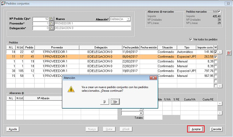Open the bottom dropdown above Totales

click(x=141, y=113)
